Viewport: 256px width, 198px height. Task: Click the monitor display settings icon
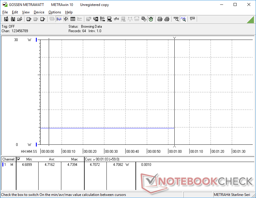click(x=109, y=19)
